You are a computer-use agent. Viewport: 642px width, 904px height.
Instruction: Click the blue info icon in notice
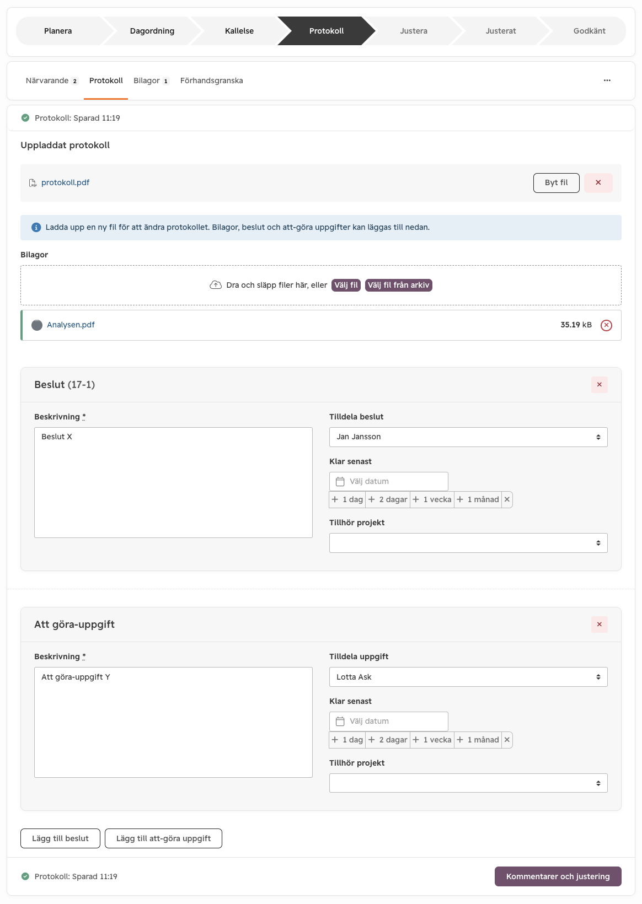[x=36, y=228]
